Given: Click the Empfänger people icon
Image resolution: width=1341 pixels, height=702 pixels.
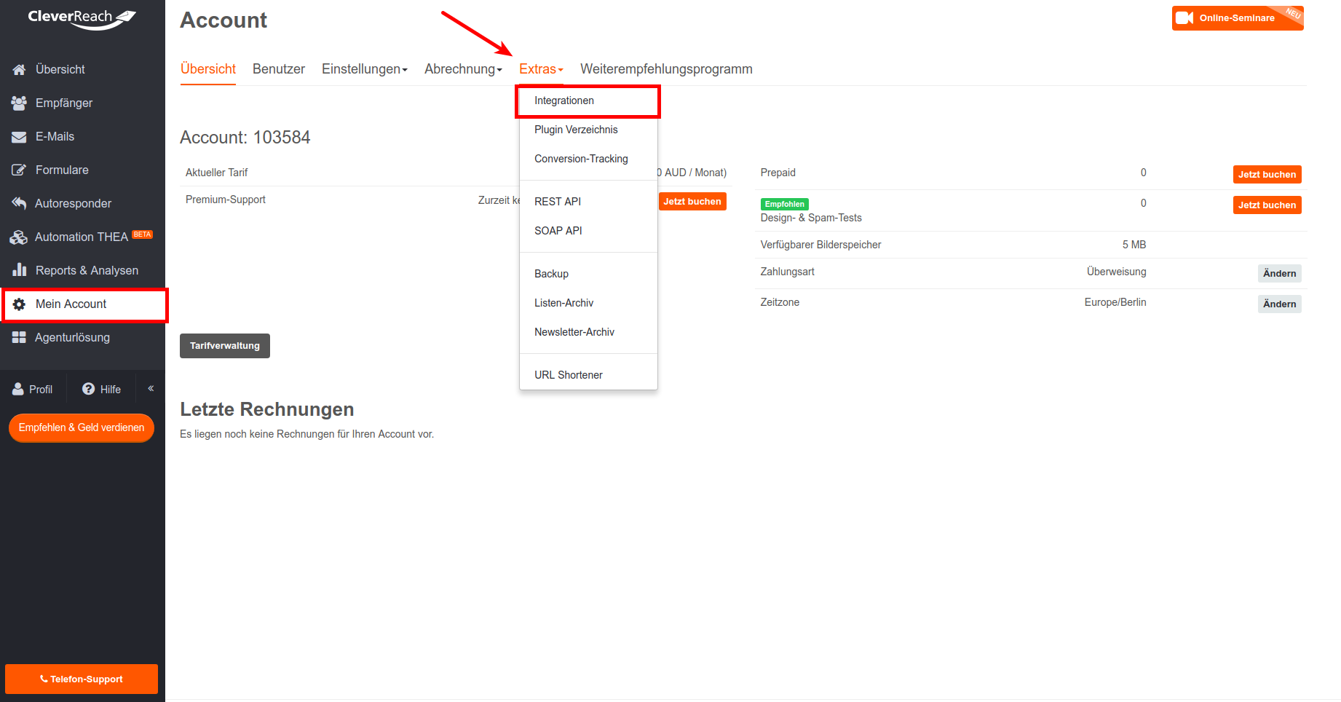Looking at the screenshot, I should [x=20, y=103].
